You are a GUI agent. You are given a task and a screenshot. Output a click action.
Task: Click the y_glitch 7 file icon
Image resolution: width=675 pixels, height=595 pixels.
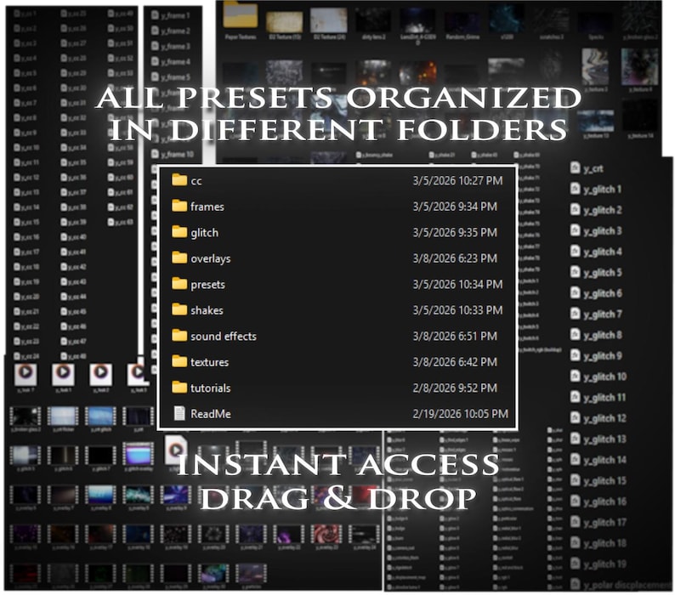(x=576, y=314)
